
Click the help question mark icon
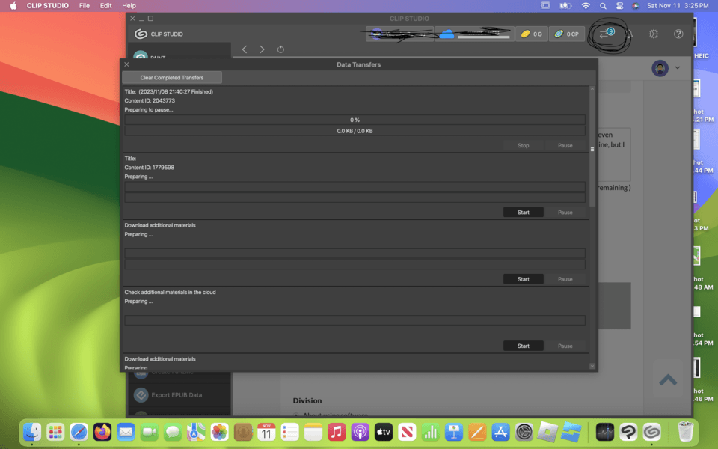(x=678, y=34)
